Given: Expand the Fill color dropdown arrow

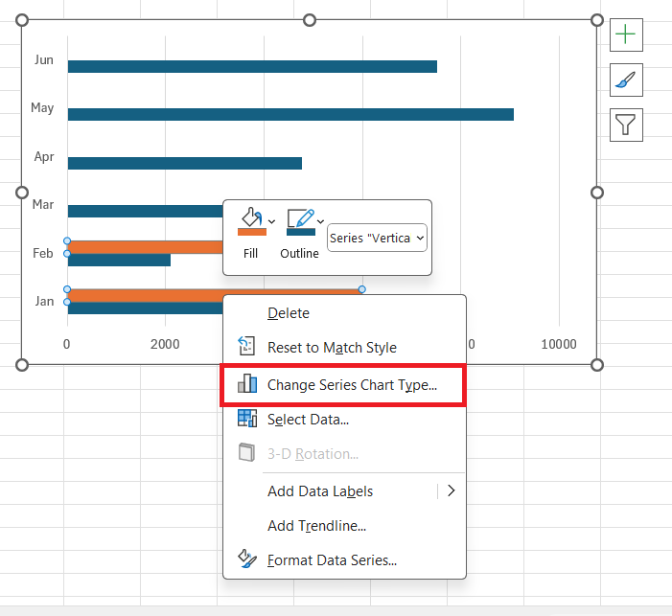Looking at the screenshot, I should [271, 221].
